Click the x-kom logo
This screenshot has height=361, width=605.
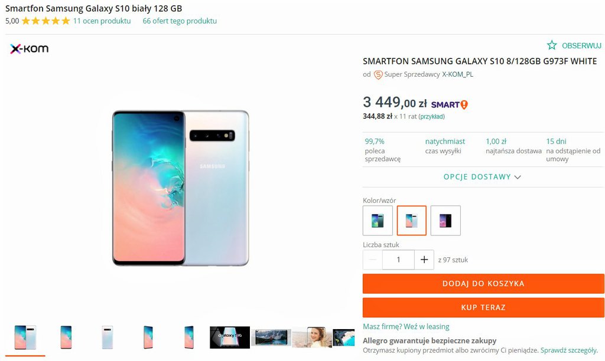(x=29, y=49)
